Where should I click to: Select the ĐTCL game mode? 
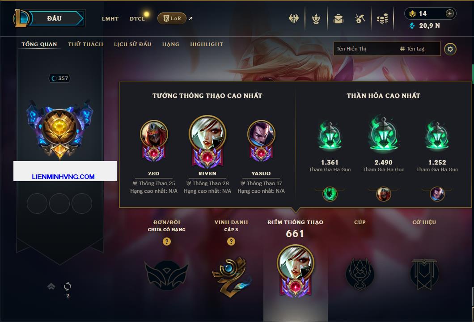137,19
